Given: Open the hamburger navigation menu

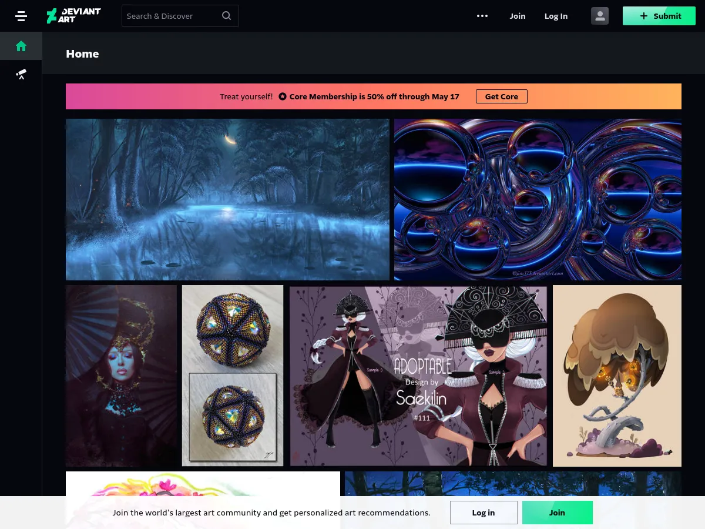Looking at the screenshot, I should point(21,16).
